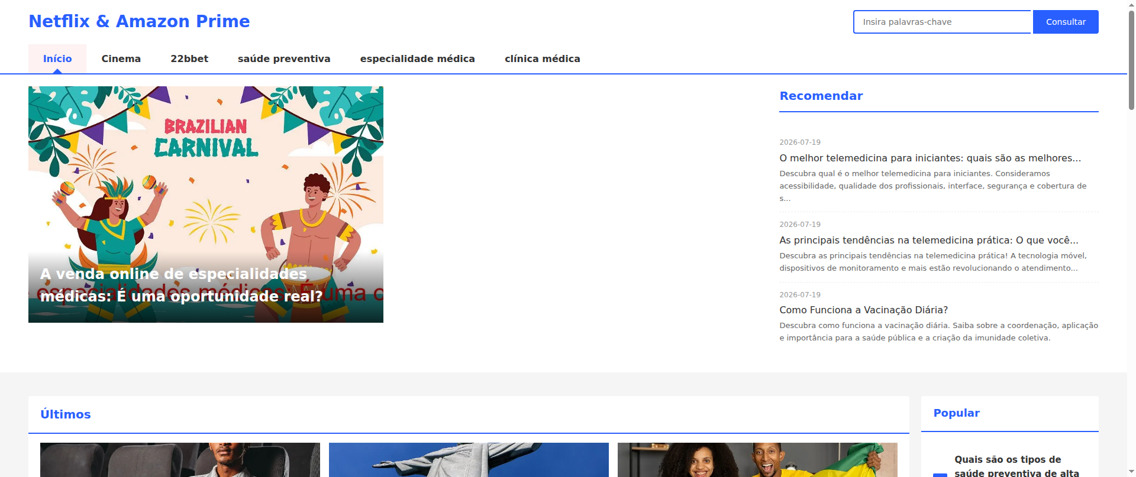Select the Recomendar section heading
Viewport: 1136px width, 477px height.
pos(821,96)
